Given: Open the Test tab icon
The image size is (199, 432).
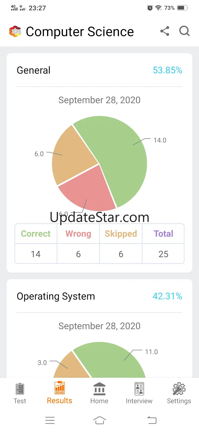Looking at the screenshot, I should [20, 389].
